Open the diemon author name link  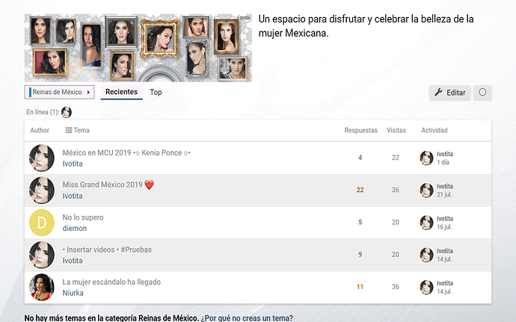coord(75,228)
